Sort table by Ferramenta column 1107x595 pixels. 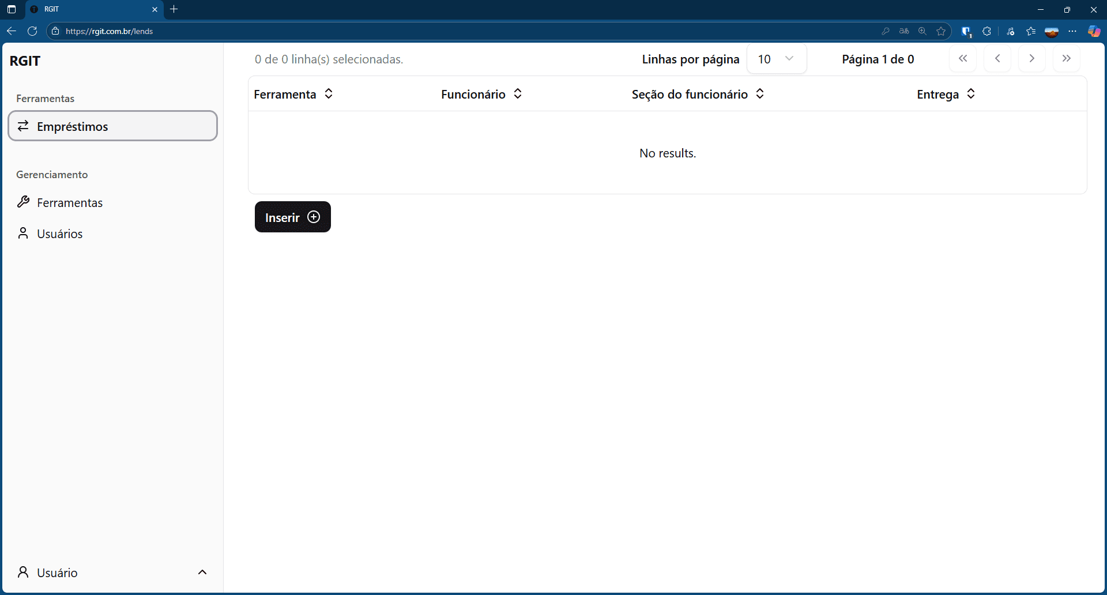click(293, 94)
